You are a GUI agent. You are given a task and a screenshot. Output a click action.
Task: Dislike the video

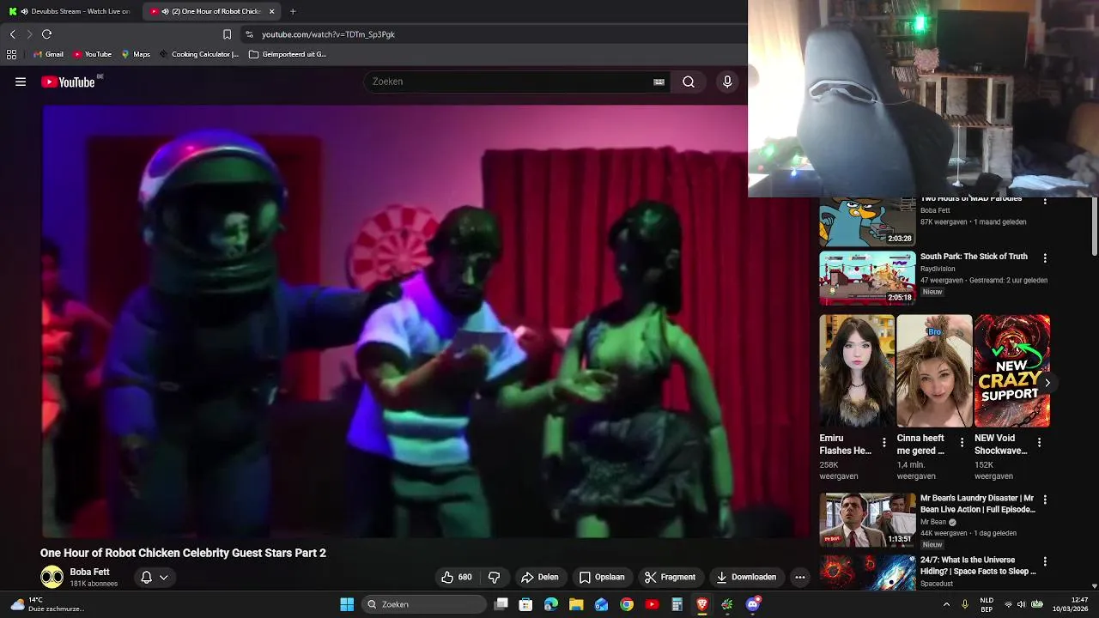(494, 577)
